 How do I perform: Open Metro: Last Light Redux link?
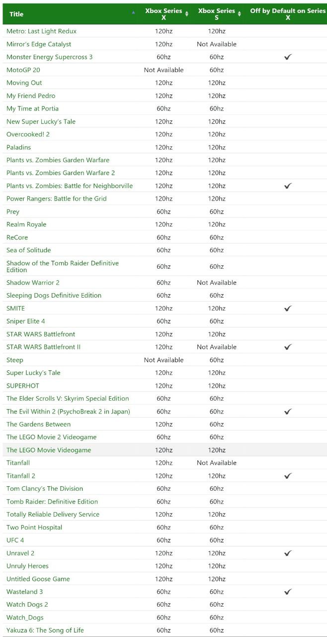point(41,31)
